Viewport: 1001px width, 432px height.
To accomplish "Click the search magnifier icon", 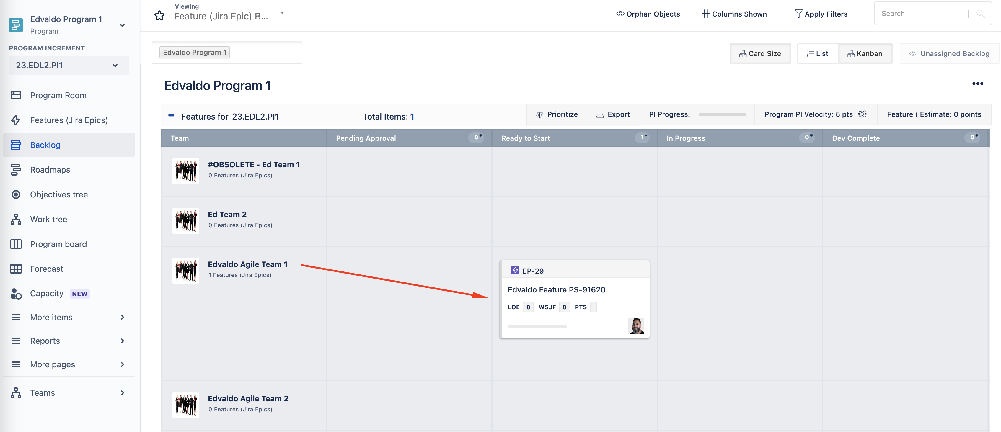I will pos(980,14).
